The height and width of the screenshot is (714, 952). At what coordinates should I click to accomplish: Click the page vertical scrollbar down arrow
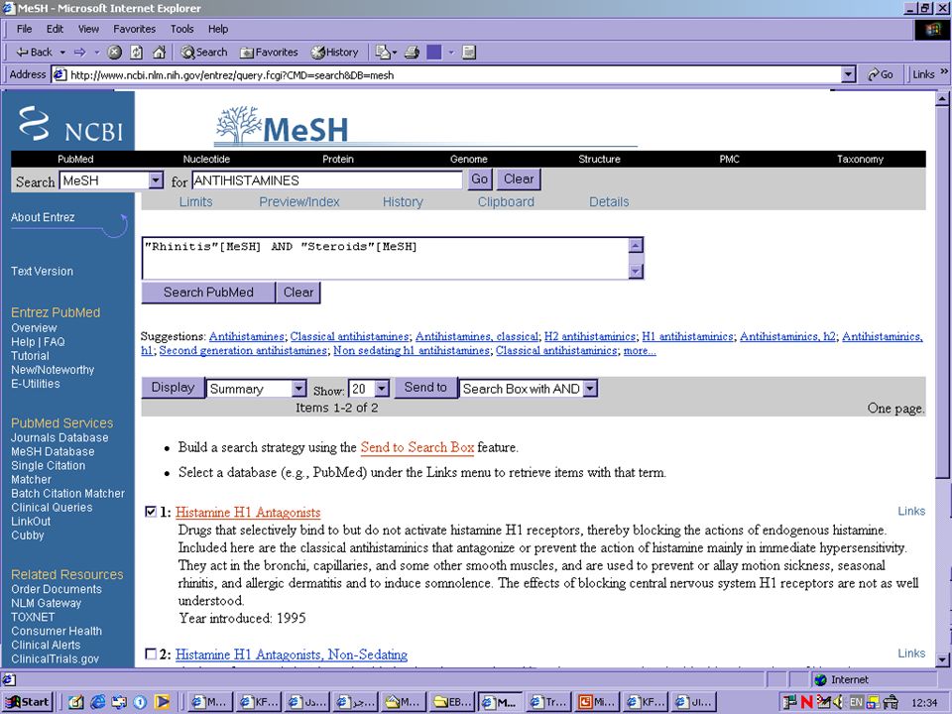pos(942,659)
